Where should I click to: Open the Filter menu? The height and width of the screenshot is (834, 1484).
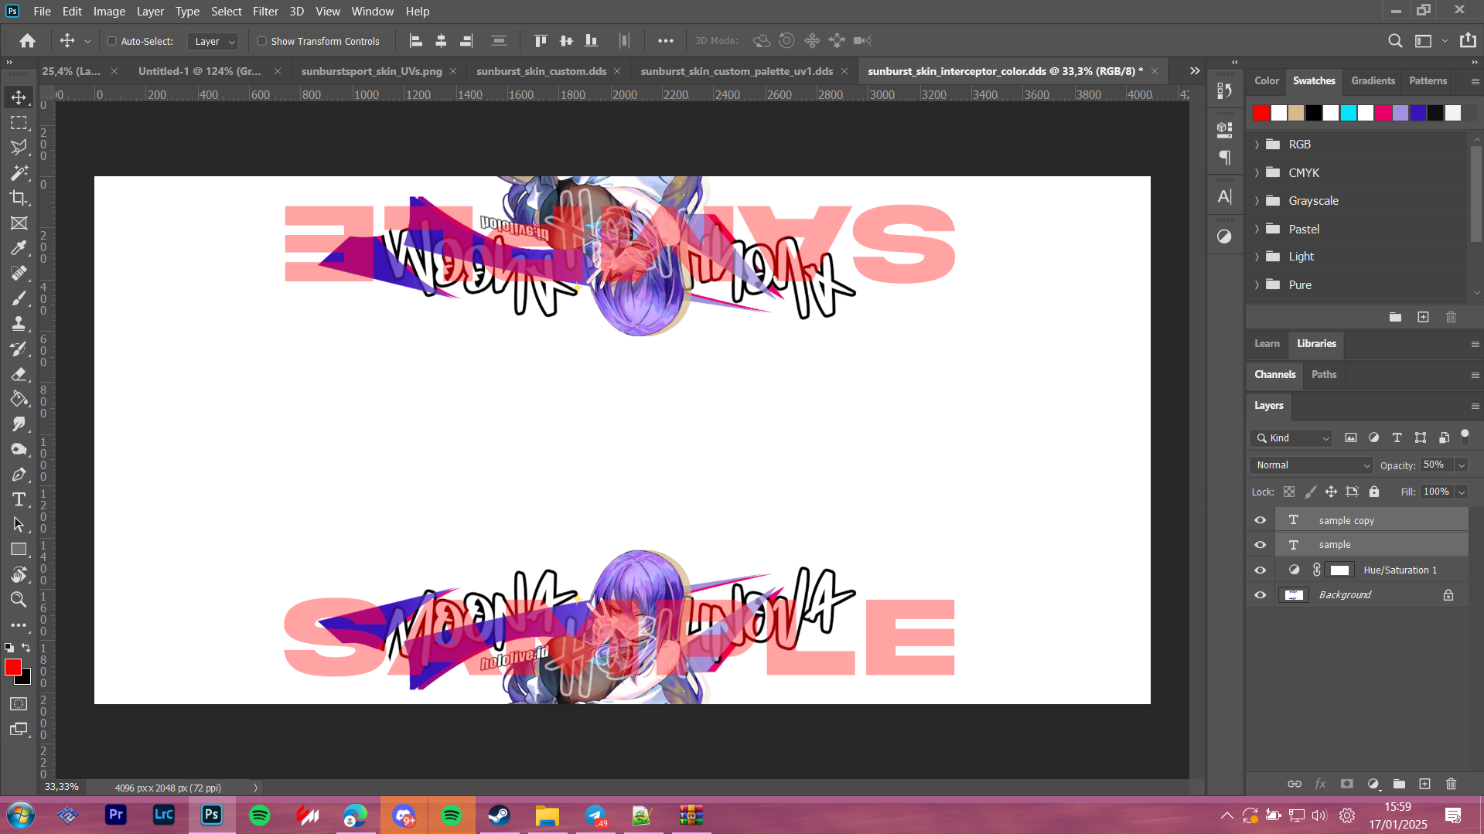pos(265,11)
